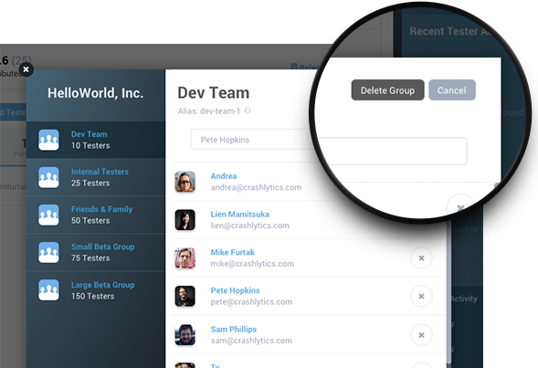Viewport: 538px width, 368px height.
Task: Select the Small Beta Group icon
Action: (48, 252)
